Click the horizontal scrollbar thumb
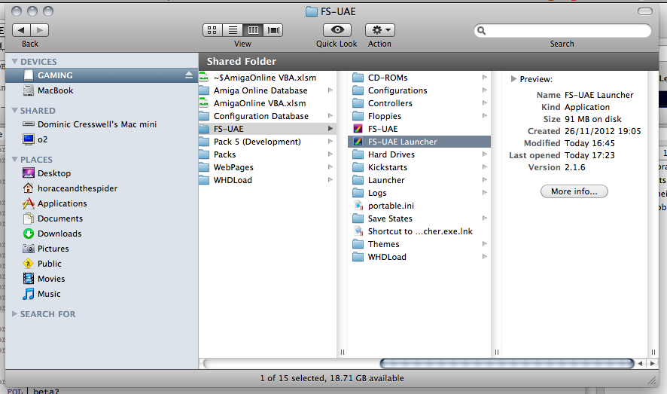This screenshot has height=394, width=667. (507, 363)
